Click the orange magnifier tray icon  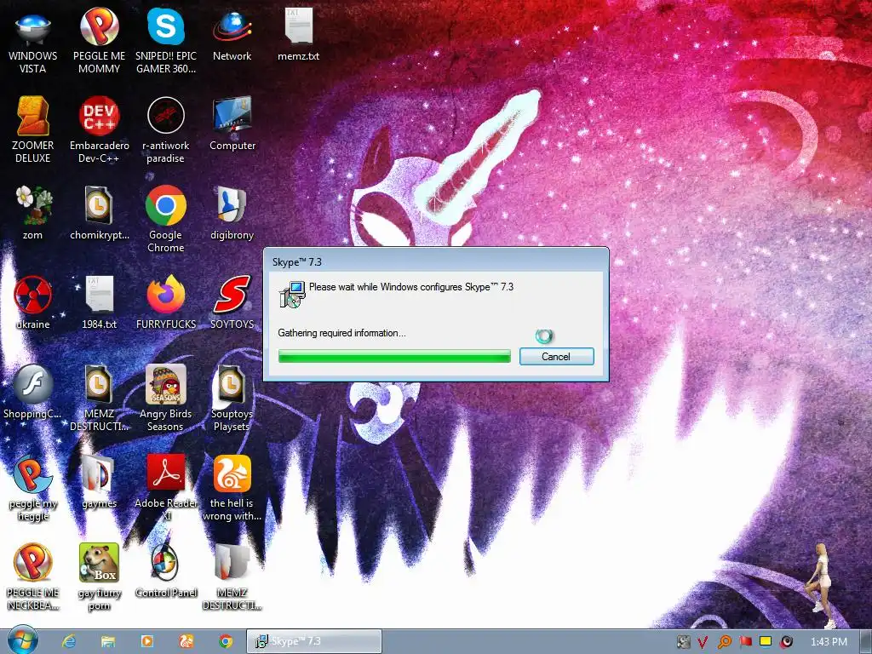point(724,642)
